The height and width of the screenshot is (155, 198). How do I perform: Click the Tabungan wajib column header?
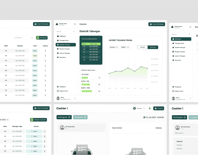click(x=17, y=127)
